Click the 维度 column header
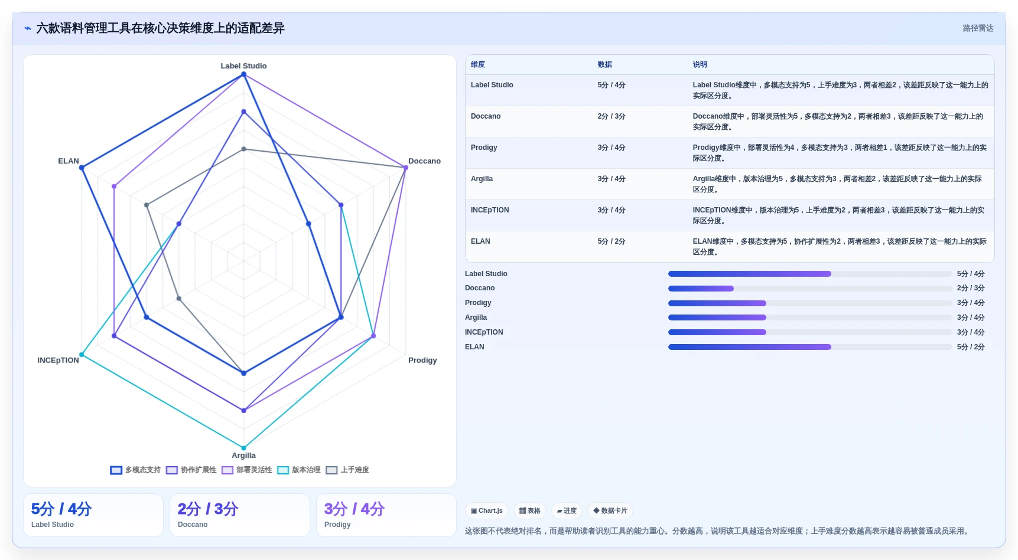 click(478, 65)
